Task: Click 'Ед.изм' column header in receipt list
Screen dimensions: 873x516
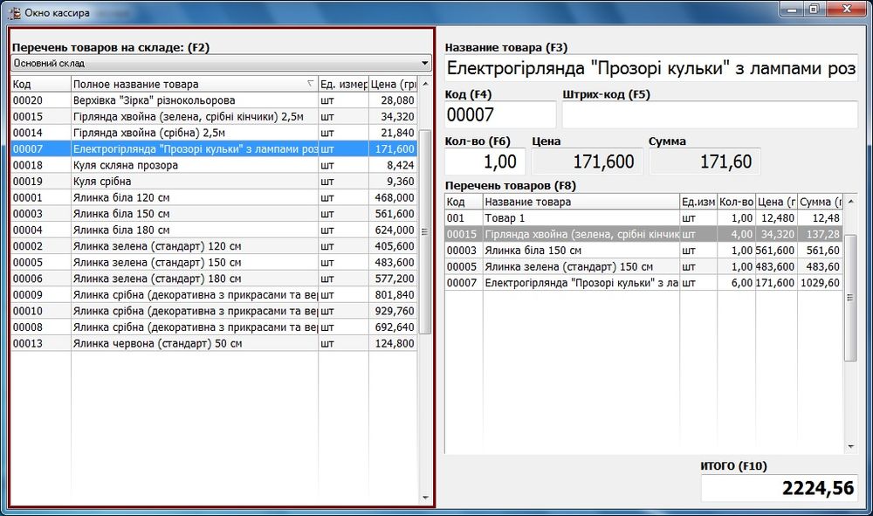Action: [x=698, y=202]
